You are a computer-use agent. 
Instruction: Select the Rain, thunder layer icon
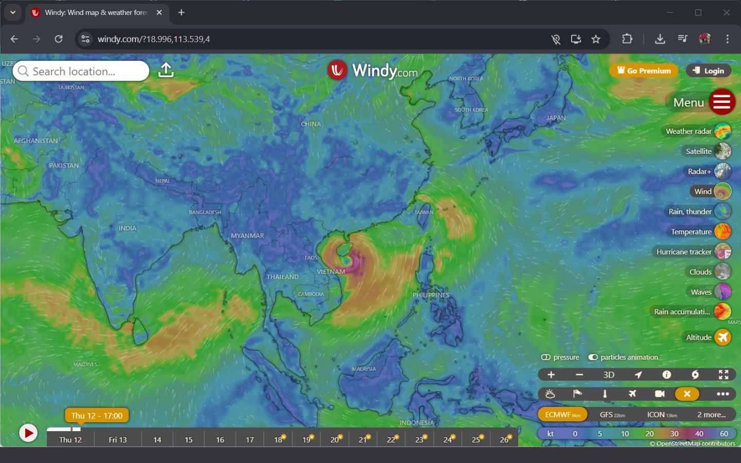pyautogui.click(x=724, y=211)
